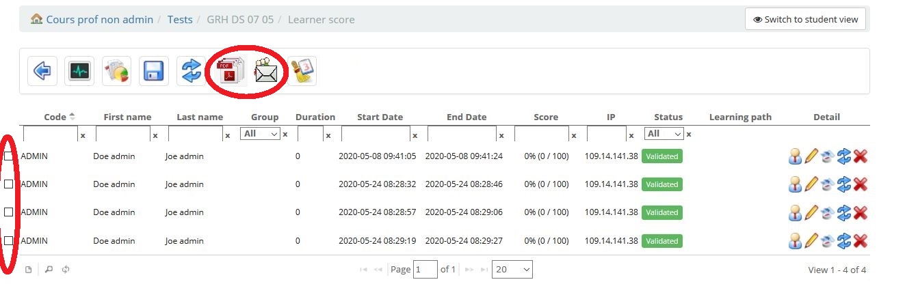Click Validated status badge of 09:41:05 attempt
The height and width of the screenshot is (297, 918).
pyautogui.click(x=662, y=156)
